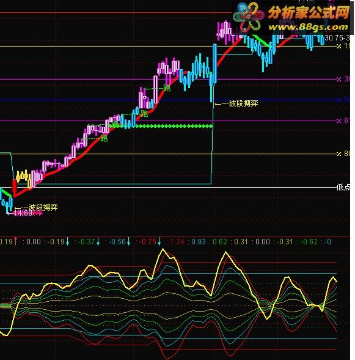Select 波段搏弈 annotation near the chart low
Screen dimensions: 355x360
pyautogui.click(x=43, y=208)
